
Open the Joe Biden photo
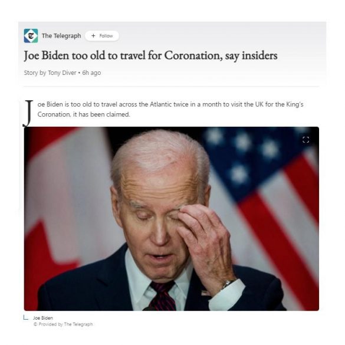click(x=172, y=219)
